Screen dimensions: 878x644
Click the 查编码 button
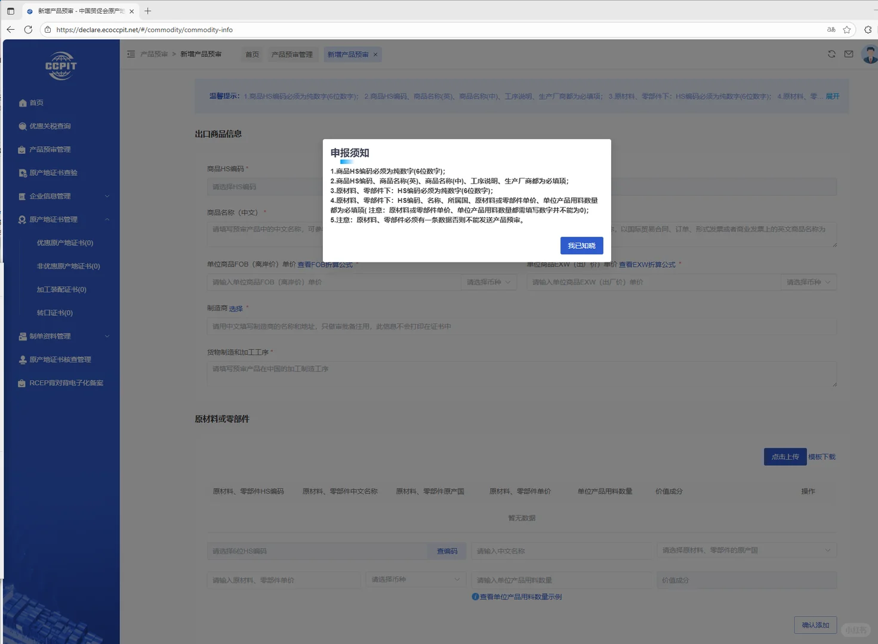tap(447, 551)
